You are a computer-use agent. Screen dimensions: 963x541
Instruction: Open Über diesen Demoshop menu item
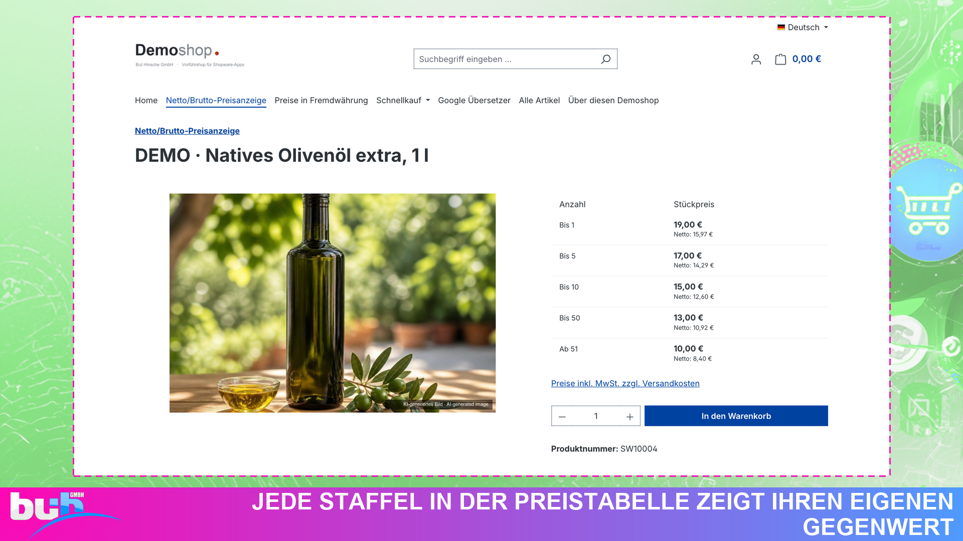[613, 100]
